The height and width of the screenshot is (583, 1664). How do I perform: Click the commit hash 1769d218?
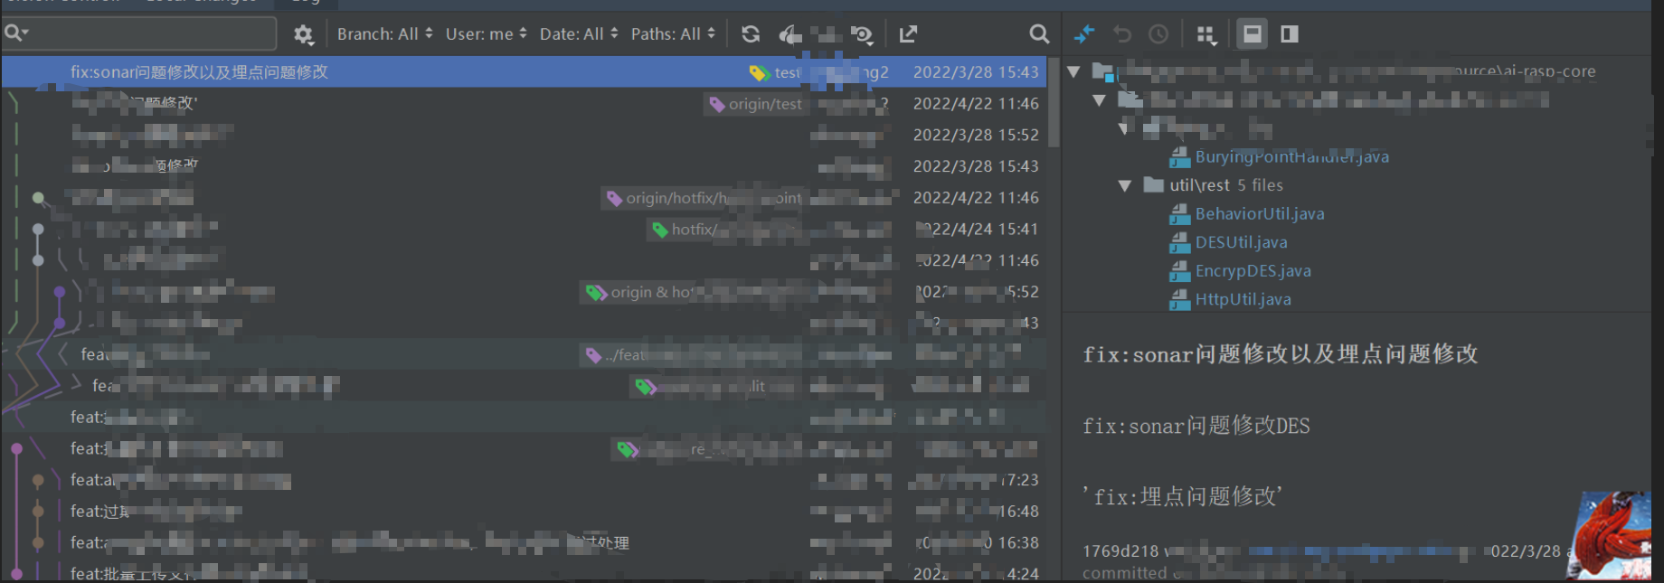1120,551
